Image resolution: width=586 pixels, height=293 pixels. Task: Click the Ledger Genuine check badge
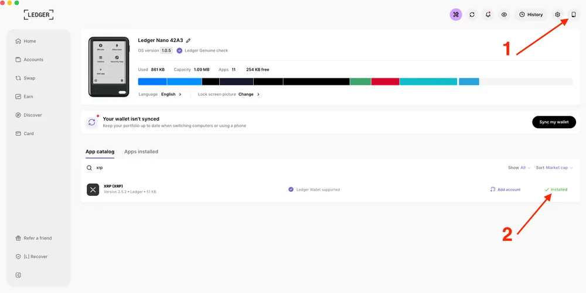(202, 50)
